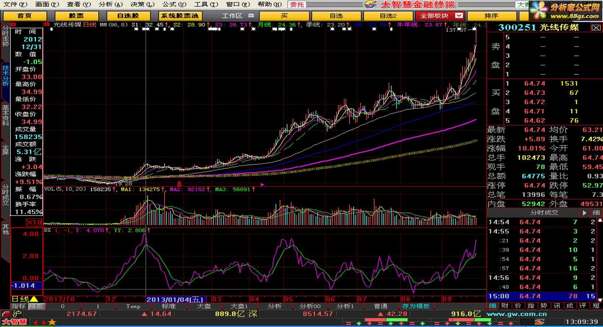603x327 pixels.
Task: Open the 分析(A) menu
Action: [x=110, y=4]
